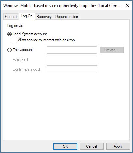Enable Allow service to interact with desktop checkbox
Viewport: 133px width, 153px height.
tap(15, 40)
